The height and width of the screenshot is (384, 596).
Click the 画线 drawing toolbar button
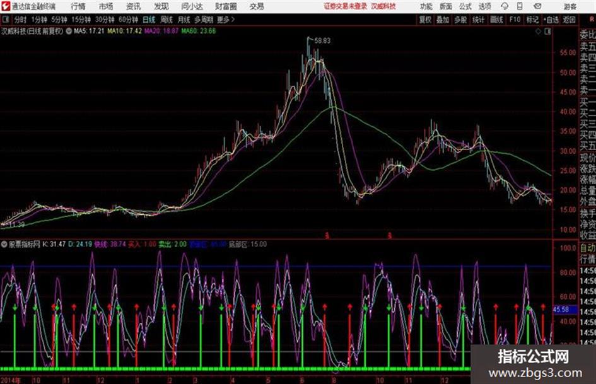[x=496, y=20]
